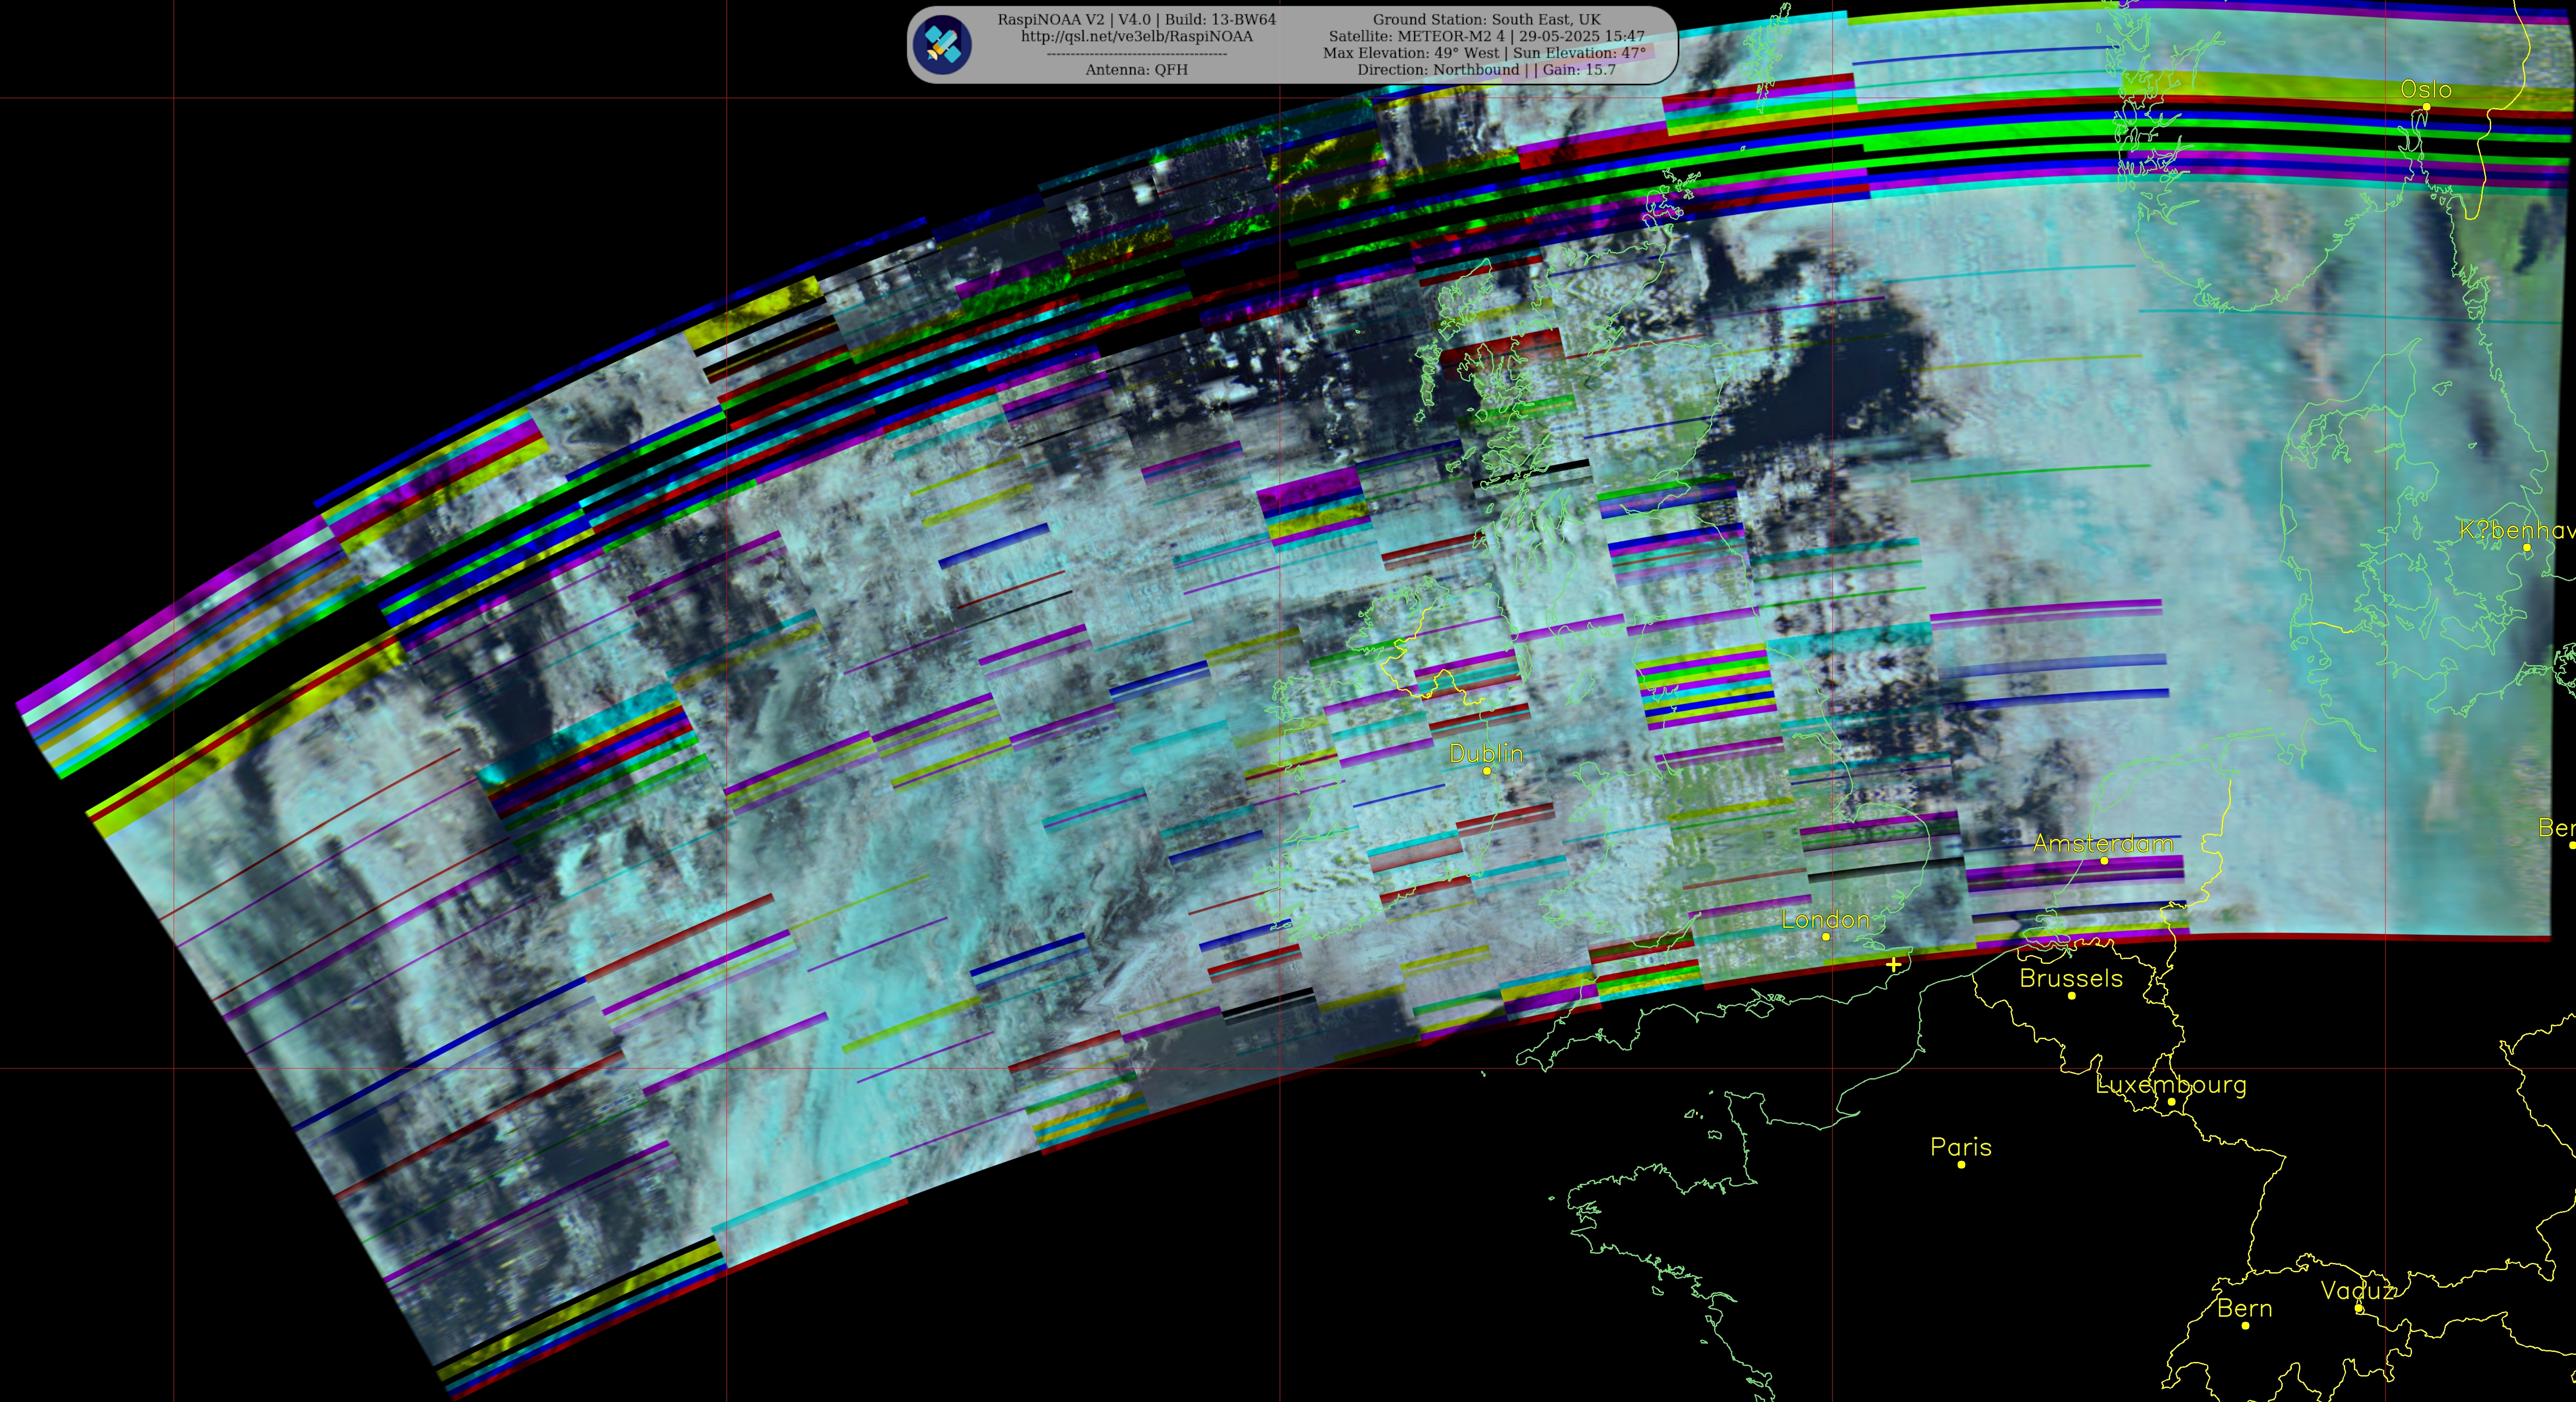2576x1402 pixels.
Task: Click the London city label
Action: coord(1825,920)
